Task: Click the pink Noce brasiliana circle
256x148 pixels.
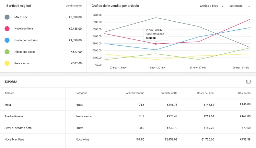Action: pyautogui.click(x=7, y=29)
